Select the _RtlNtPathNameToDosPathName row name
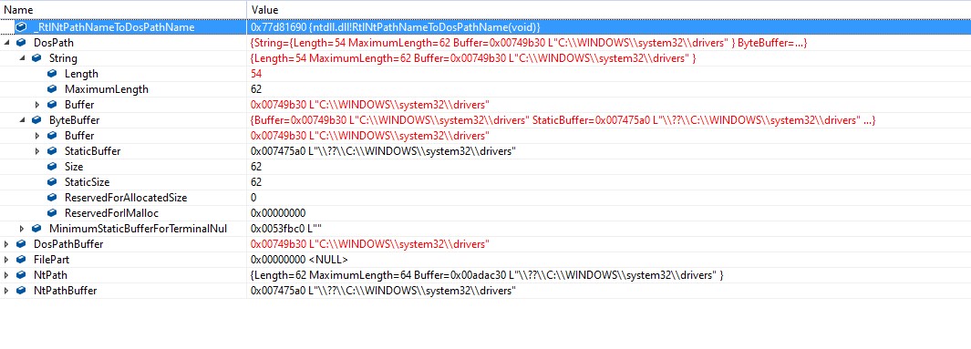This screenshot has height=349, width=971. pyautogui.click(x=114, y=27)
